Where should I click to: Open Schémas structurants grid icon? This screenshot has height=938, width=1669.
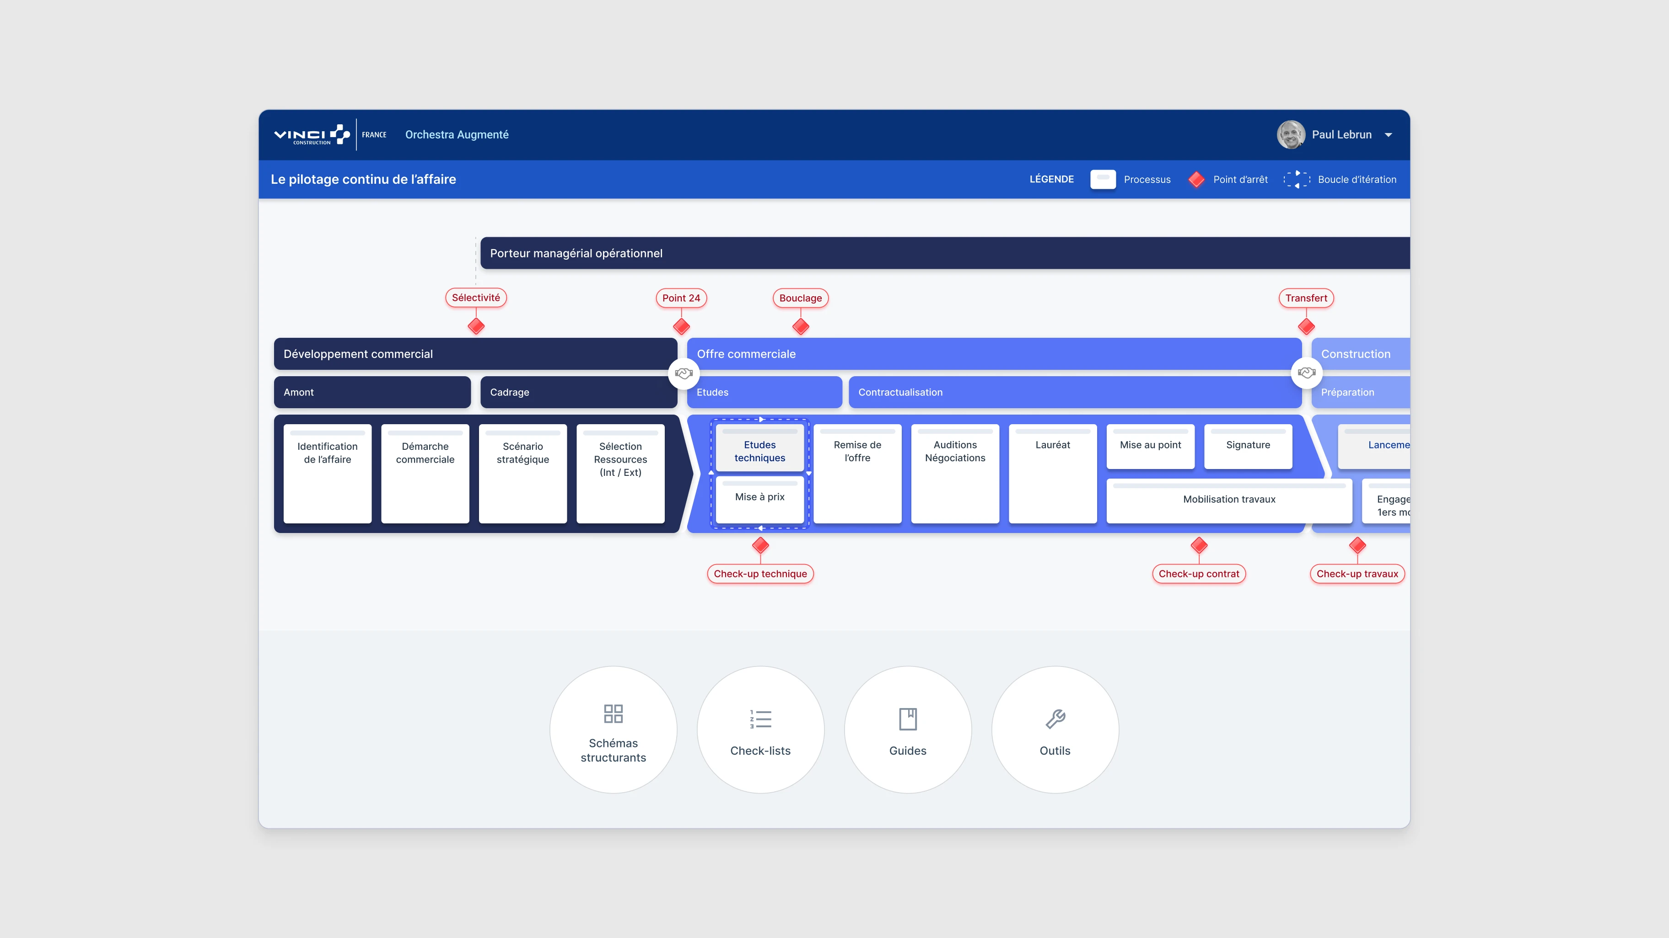coord(613,714)
